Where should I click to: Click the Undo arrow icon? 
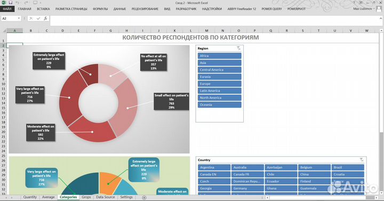coord(18,3)
